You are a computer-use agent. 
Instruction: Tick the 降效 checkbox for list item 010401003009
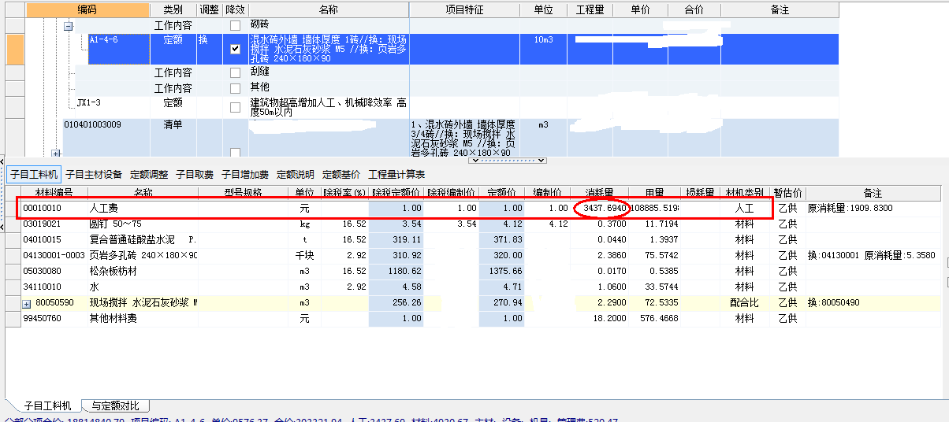click(x=235, y=152)
